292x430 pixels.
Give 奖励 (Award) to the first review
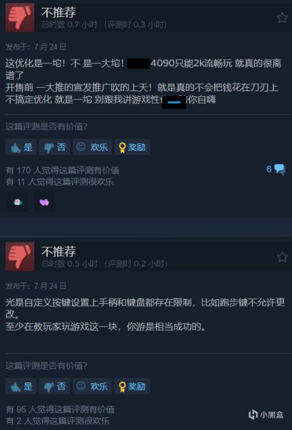(x=132, y=147)
